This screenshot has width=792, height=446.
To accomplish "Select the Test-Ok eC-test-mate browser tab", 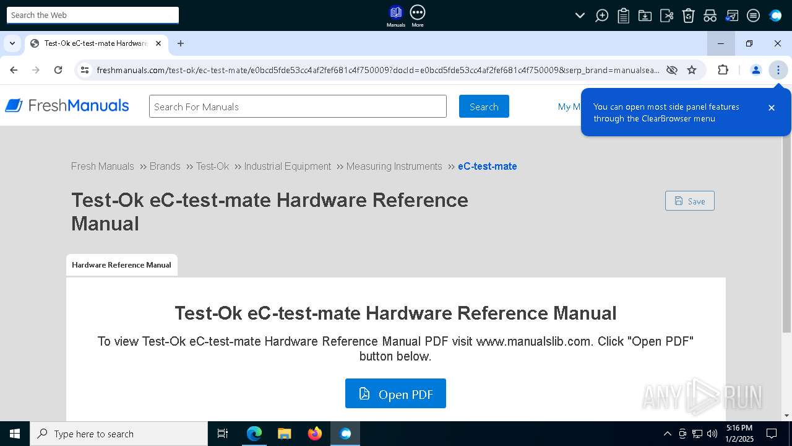I will coord(96,43).
